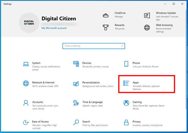Click the Windows Update refresh icon

[147, 15]
